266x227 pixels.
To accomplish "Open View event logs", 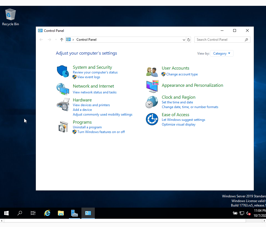I will pos(89,77).
